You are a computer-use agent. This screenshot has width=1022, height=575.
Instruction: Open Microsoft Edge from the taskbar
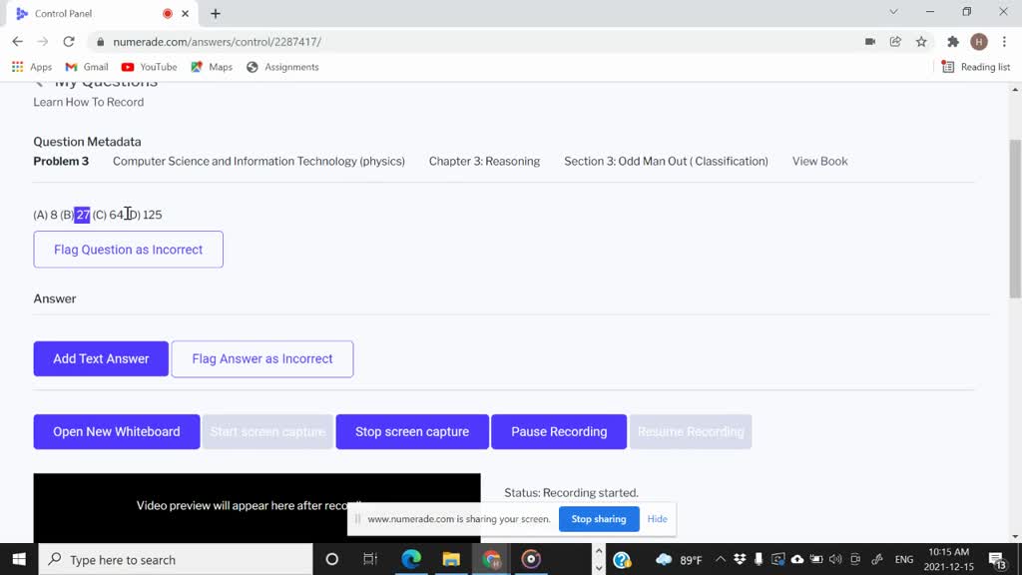(x=411, y=559)
